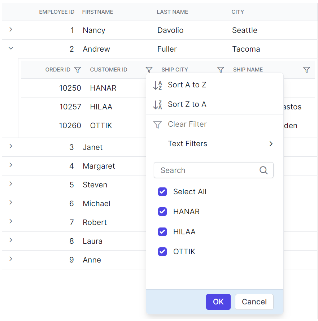Open the Customer ID column filter icon

pos(149,70)
